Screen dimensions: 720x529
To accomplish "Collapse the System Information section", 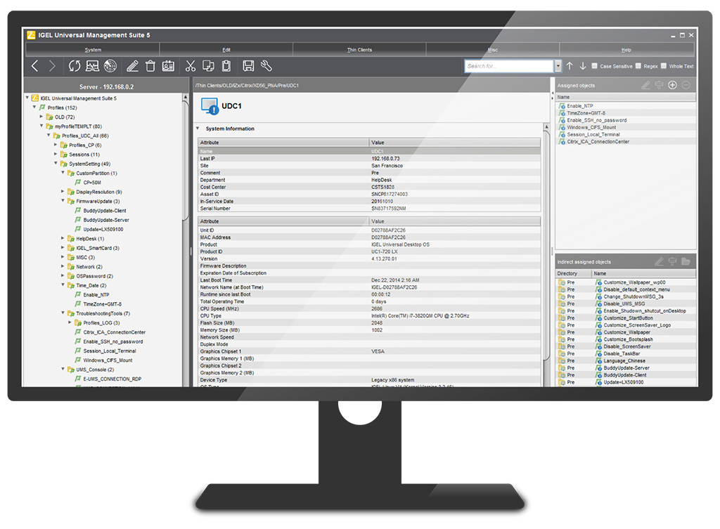I will click(198, 129).
